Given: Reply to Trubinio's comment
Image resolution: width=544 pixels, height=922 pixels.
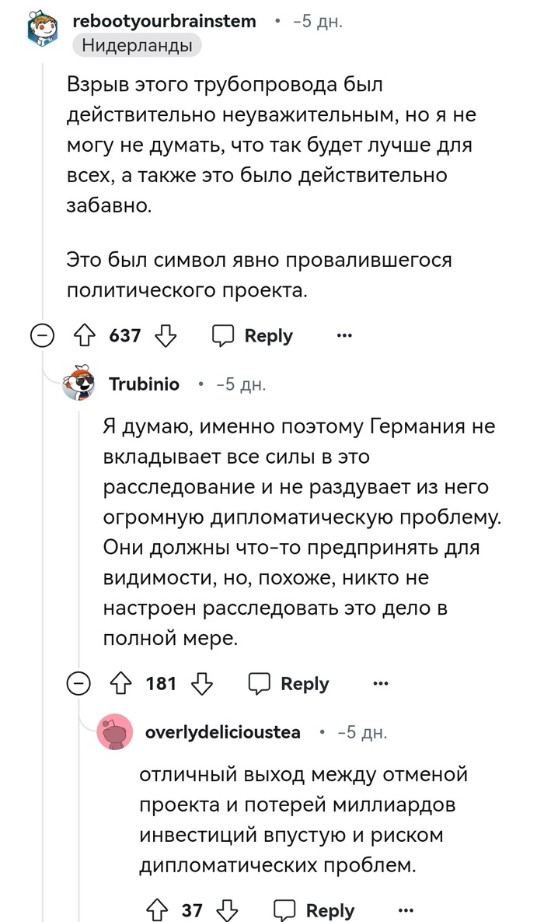Looking at the screenshot, I should 289,684.
